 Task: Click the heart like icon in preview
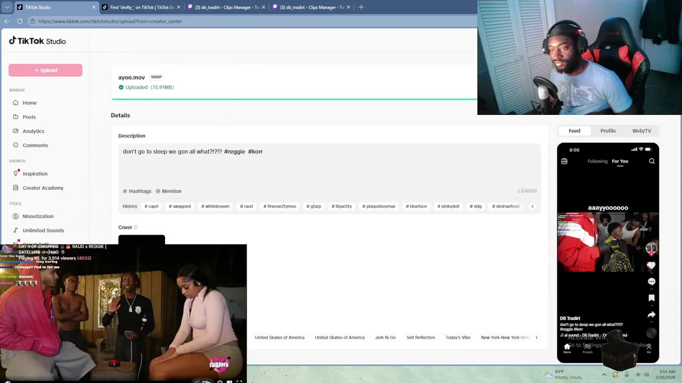tap(651, 265)
